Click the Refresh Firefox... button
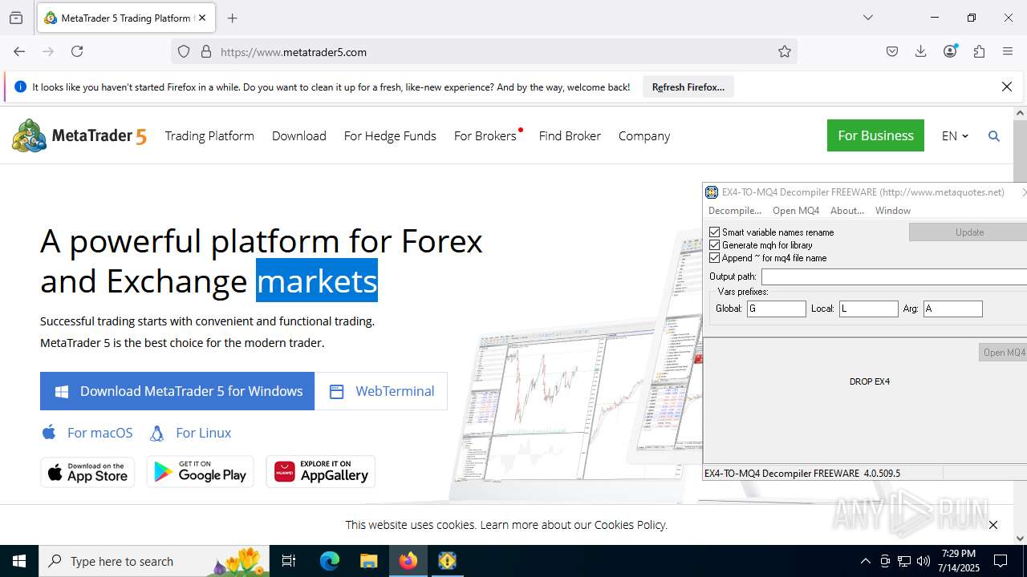Screen dimensions: 1027x577 coord(688,87)
